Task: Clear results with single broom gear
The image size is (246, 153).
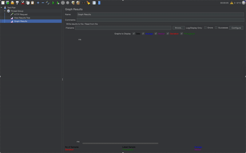Action: pyautogui.click(x=73, y=3)
